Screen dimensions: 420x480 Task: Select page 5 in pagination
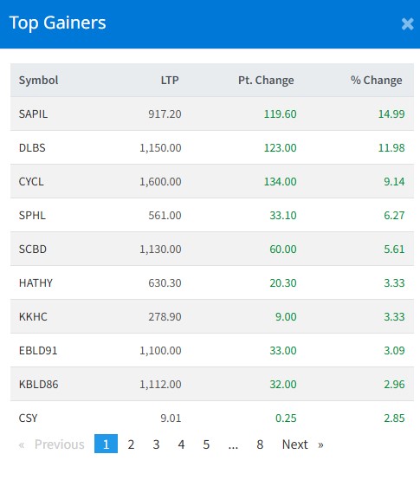click(206, 444)
